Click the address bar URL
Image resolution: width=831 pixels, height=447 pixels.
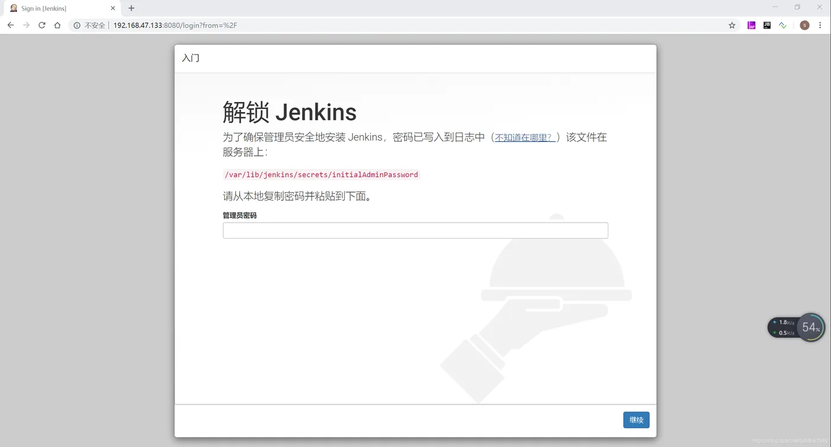click(175, 25)
